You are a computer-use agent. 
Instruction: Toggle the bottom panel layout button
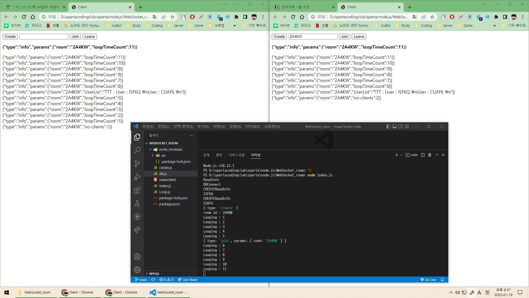tap(395, 126)
